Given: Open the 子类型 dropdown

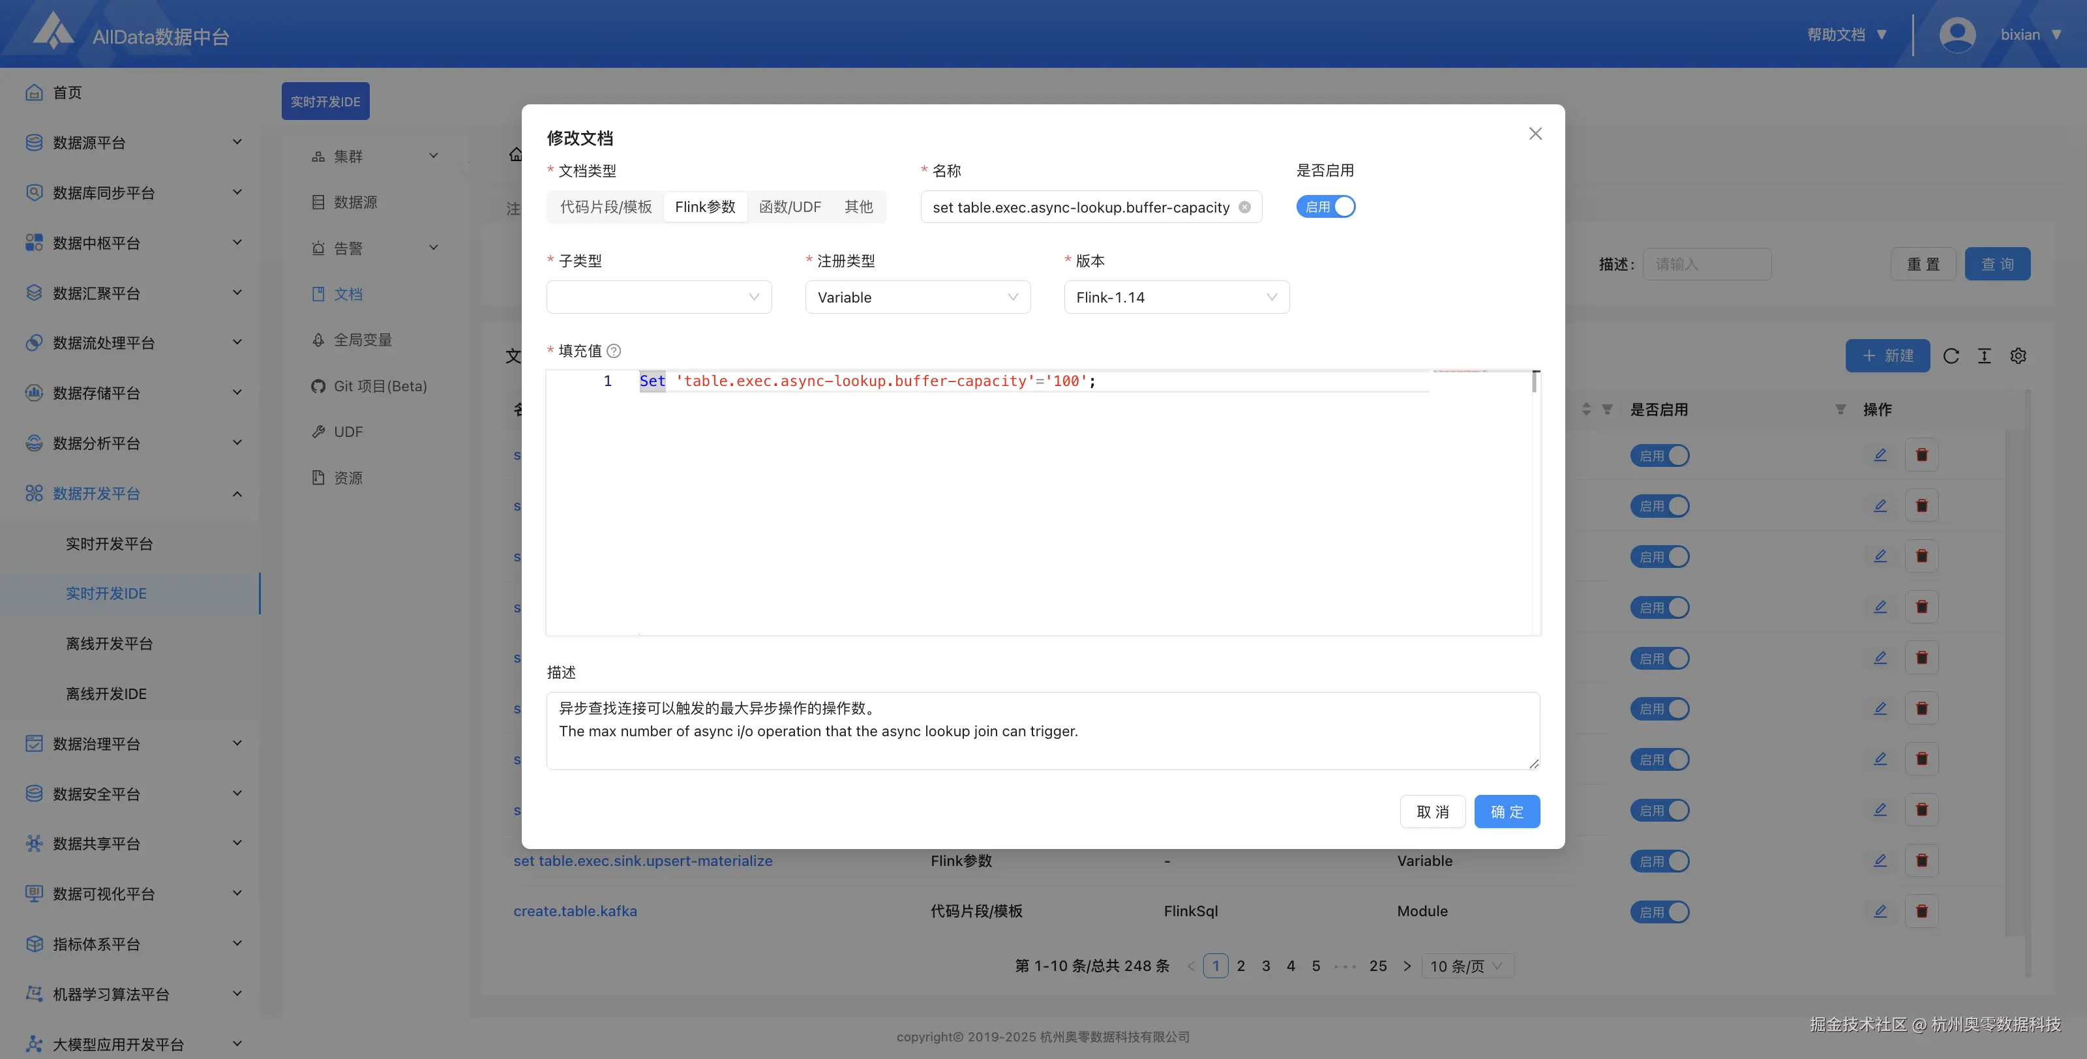Looking at the screenshot, I should pos(658,297).
